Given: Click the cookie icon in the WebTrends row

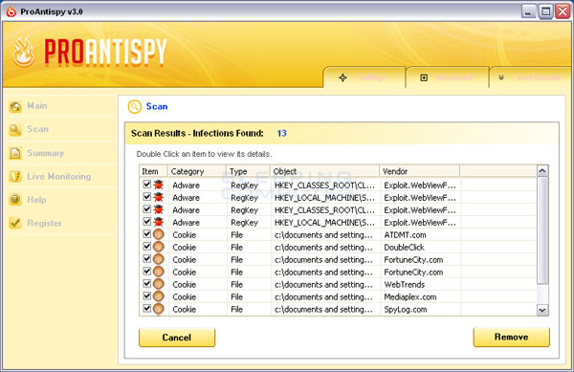Looking at the screenshot, I should [159, 284].
